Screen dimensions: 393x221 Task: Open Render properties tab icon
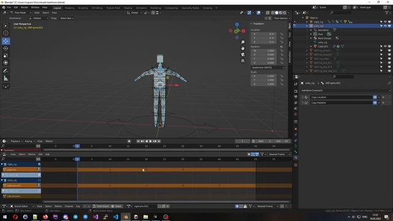(x=296, y=91)
